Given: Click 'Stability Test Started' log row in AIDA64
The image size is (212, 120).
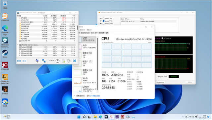Looking at the screenshot, I should click(x=149, y=21).
